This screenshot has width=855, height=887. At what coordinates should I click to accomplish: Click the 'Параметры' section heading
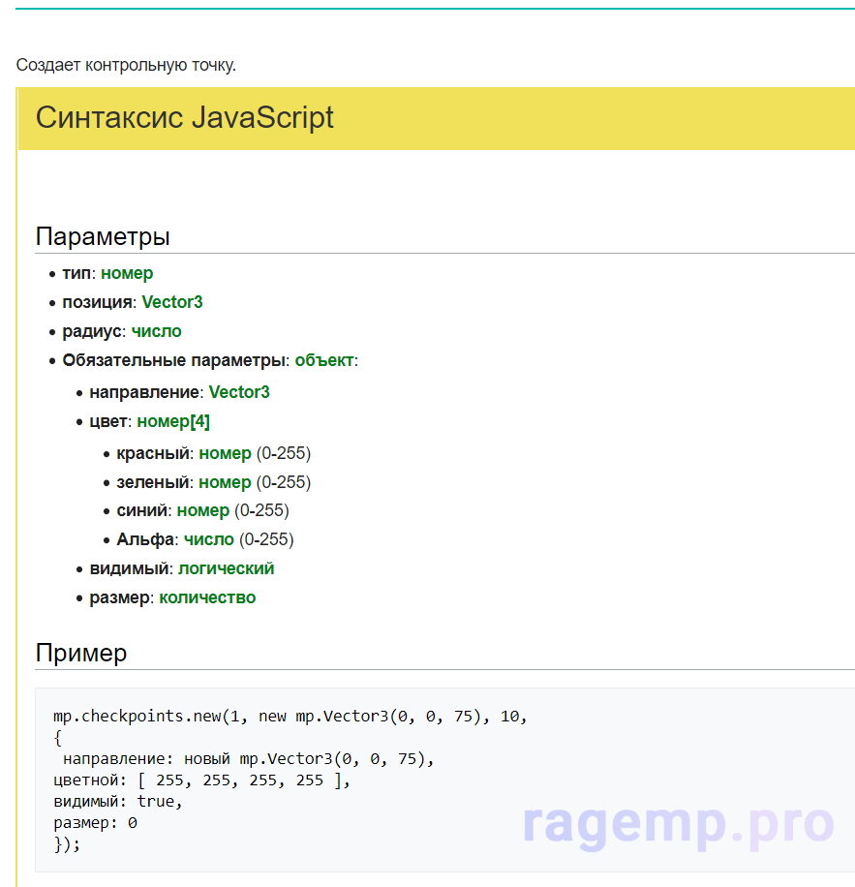(x=103, y=236)
